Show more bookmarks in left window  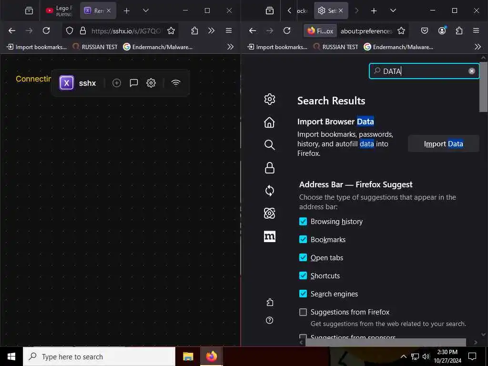coord(230,47)
